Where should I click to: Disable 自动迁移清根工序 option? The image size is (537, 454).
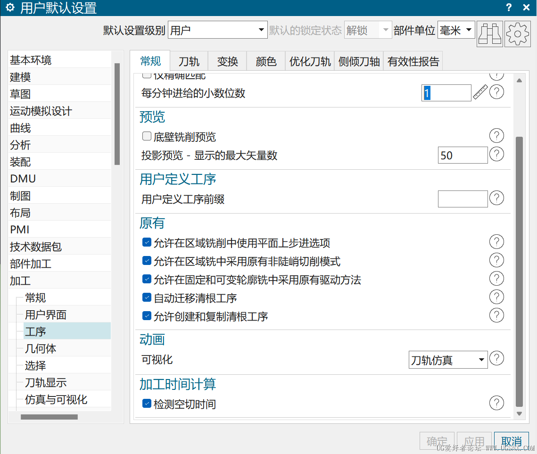(147, 297)
